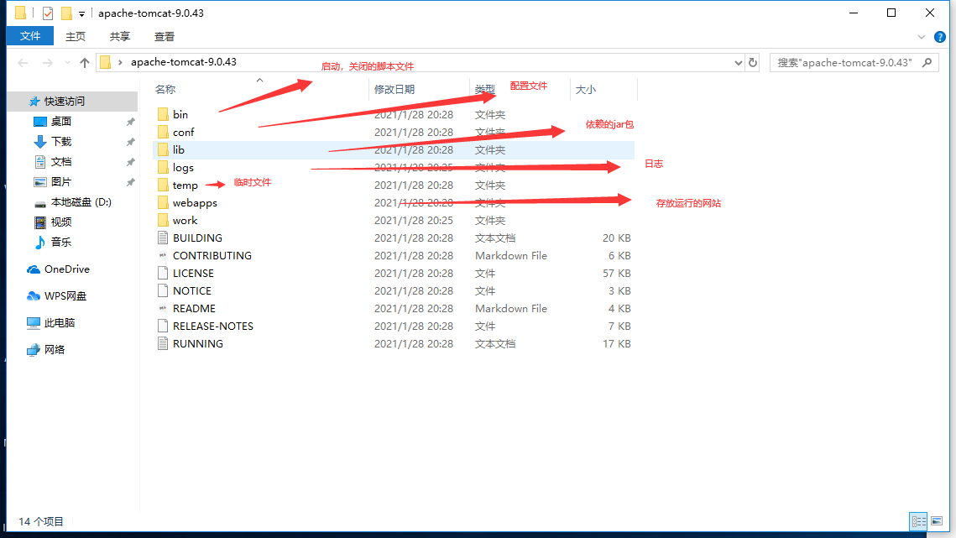Click the search magnifier icon
Image resolution: width=956 pixels, height=538 pixels.
[x=927, y=62]
